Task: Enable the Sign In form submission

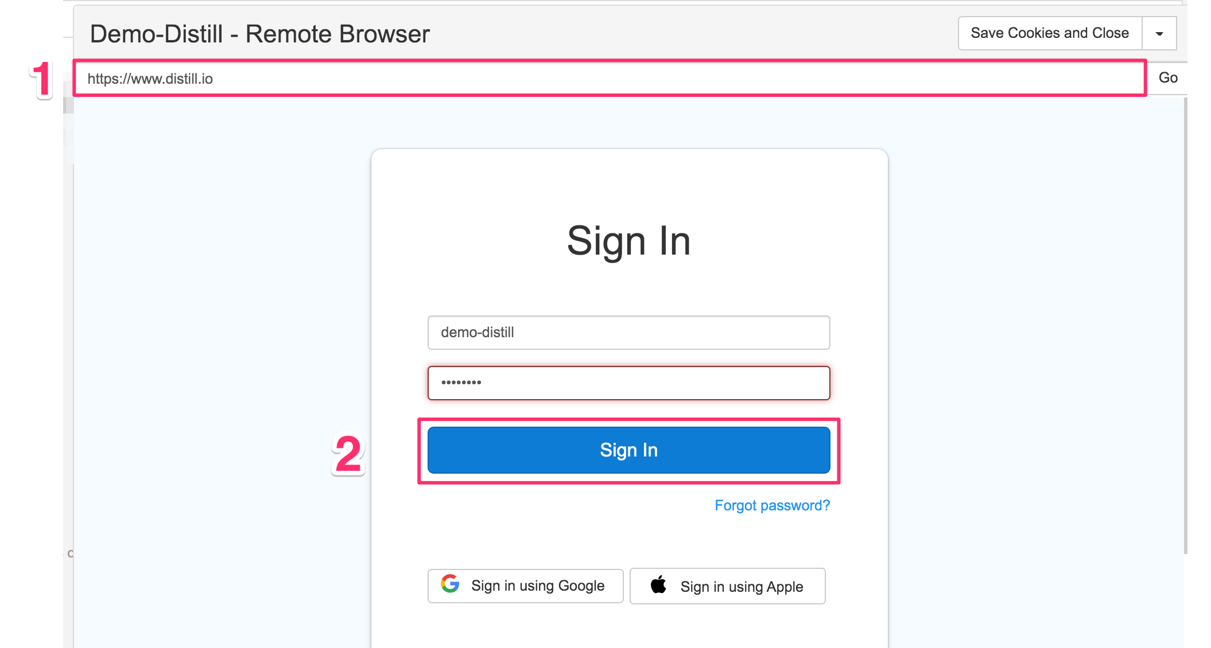Action: [x=628, y=450]
